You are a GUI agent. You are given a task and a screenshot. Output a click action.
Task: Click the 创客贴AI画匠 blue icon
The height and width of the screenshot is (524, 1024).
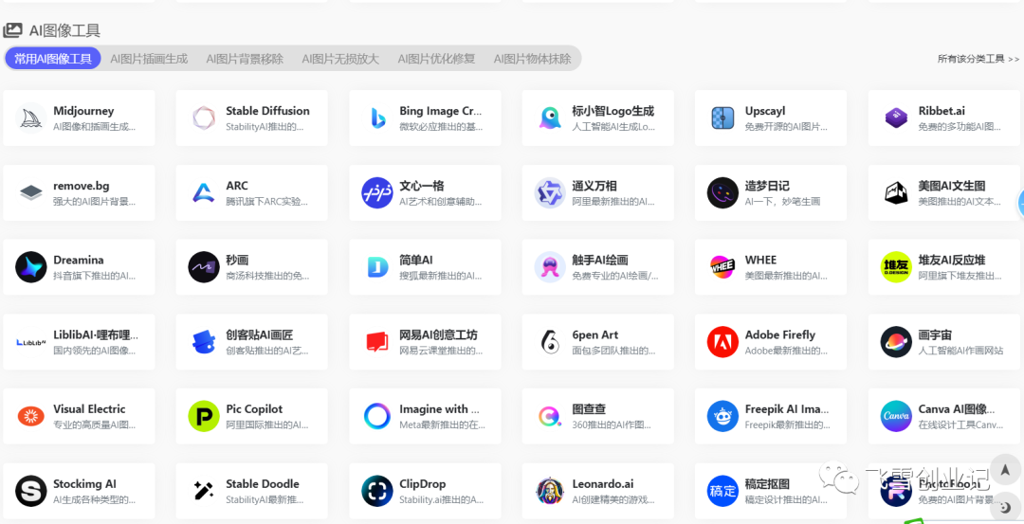204,342
